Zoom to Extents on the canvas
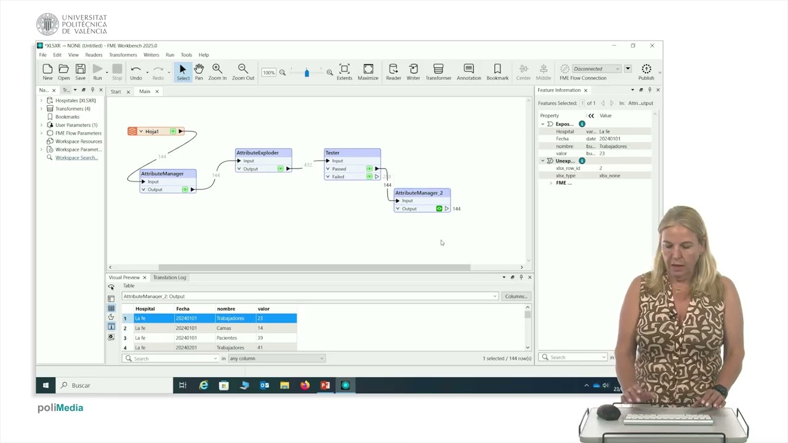 click(345, 72)
